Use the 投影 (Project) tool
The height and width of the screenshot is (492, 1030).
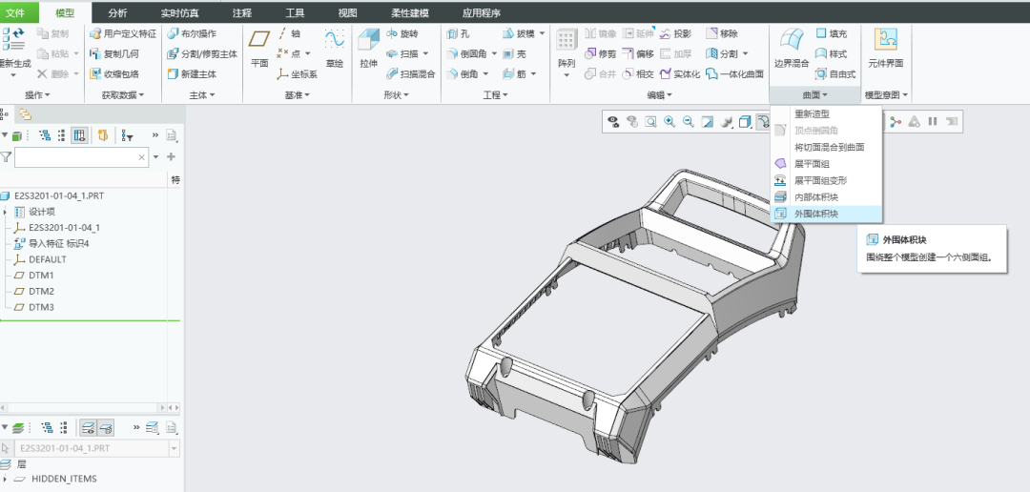(x=675, y=33)
